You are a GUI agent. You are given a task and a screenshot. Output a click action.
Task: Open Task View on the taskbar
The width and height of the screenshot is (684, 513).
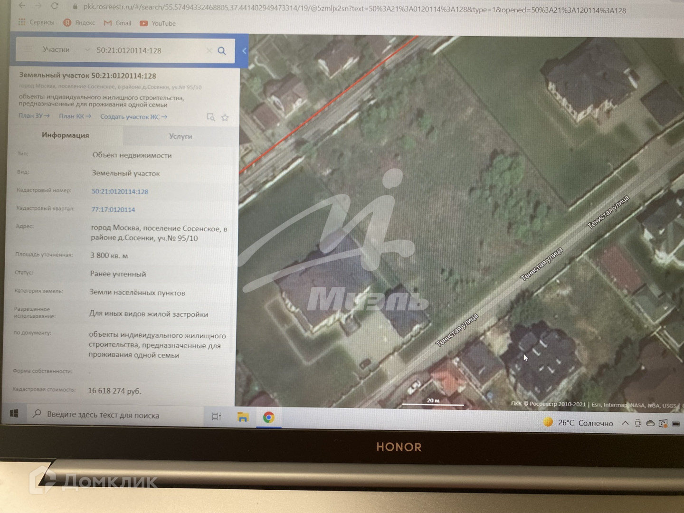click(x=217, y=417)
